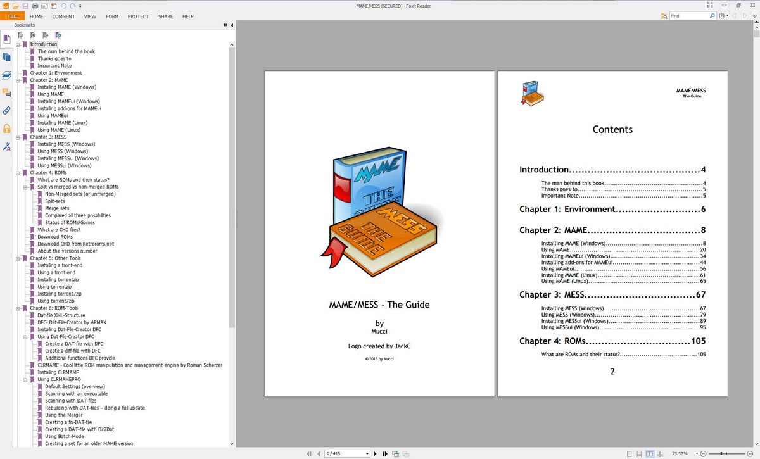Click the Undo arrow in quick access toolbar
This screenshot has width=760, height=459.
tap(63, 6)
